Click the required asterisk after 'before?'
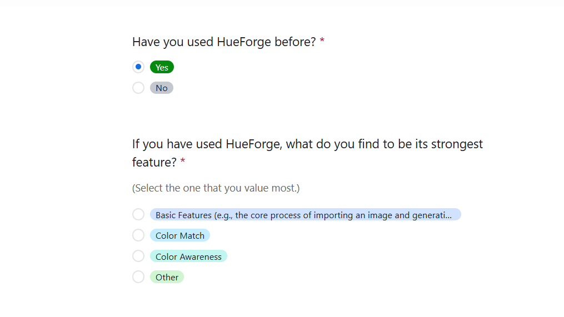Screen dimensions: 564x317 [x=322, y=41]
